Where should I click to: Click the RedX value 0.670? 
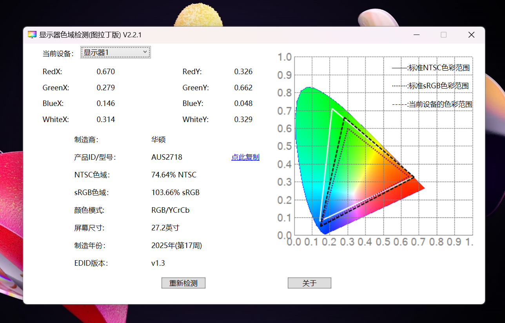[106, 72]
